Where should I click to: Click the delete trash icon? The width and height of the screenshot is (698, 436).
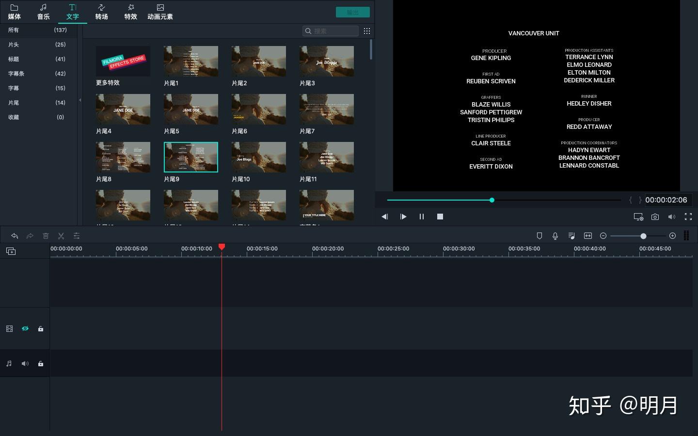pos(46,236)
